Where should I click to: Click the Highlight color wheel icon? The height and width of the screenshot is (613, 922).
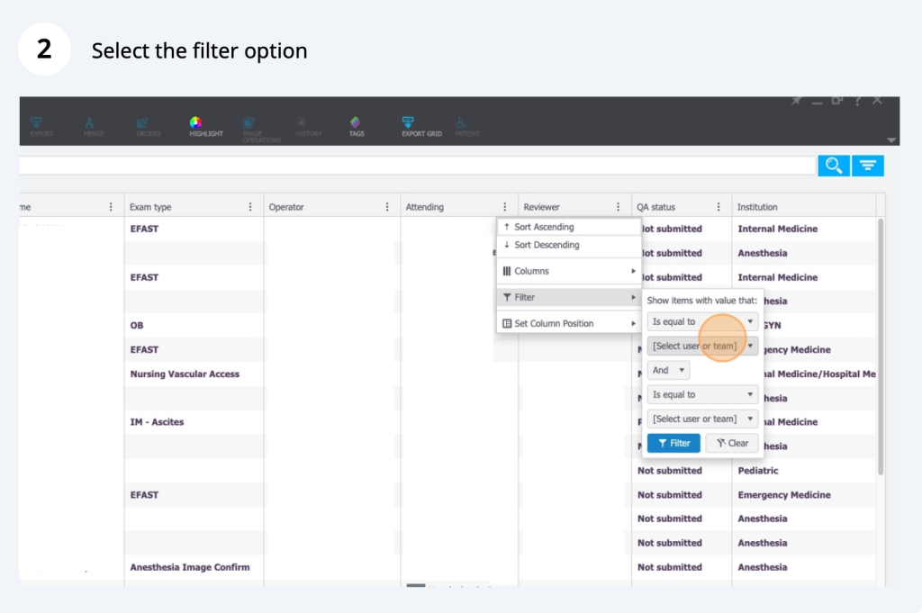[x=195, y=123]
